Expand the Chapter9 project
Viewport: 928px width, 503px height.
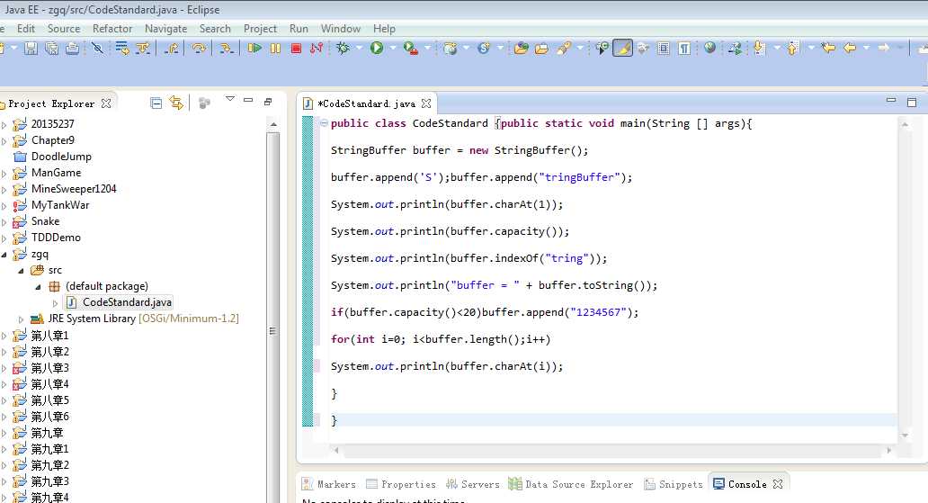(4, 141)
